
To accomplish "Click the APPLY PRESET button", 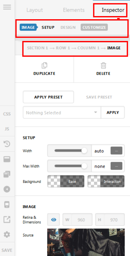I will (x=48, y=97).
